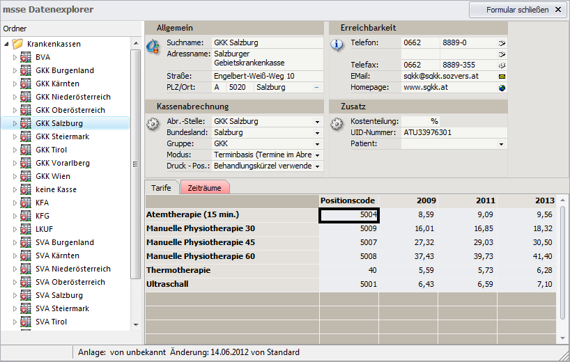Click the email icon beside sgkk@sgkk.sozvers.at

tap(502, 77)
